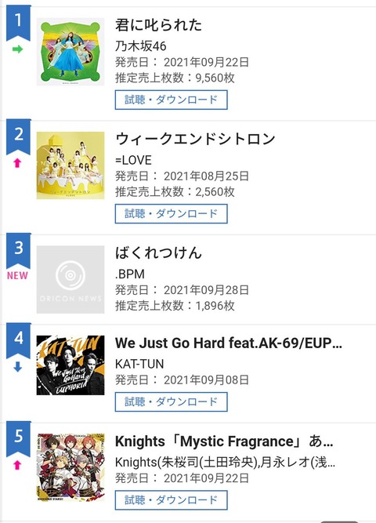376x523 pixels.
Task: Open the ばくれつけん song title
Action: pyautogui.click(x=159, y=252)
